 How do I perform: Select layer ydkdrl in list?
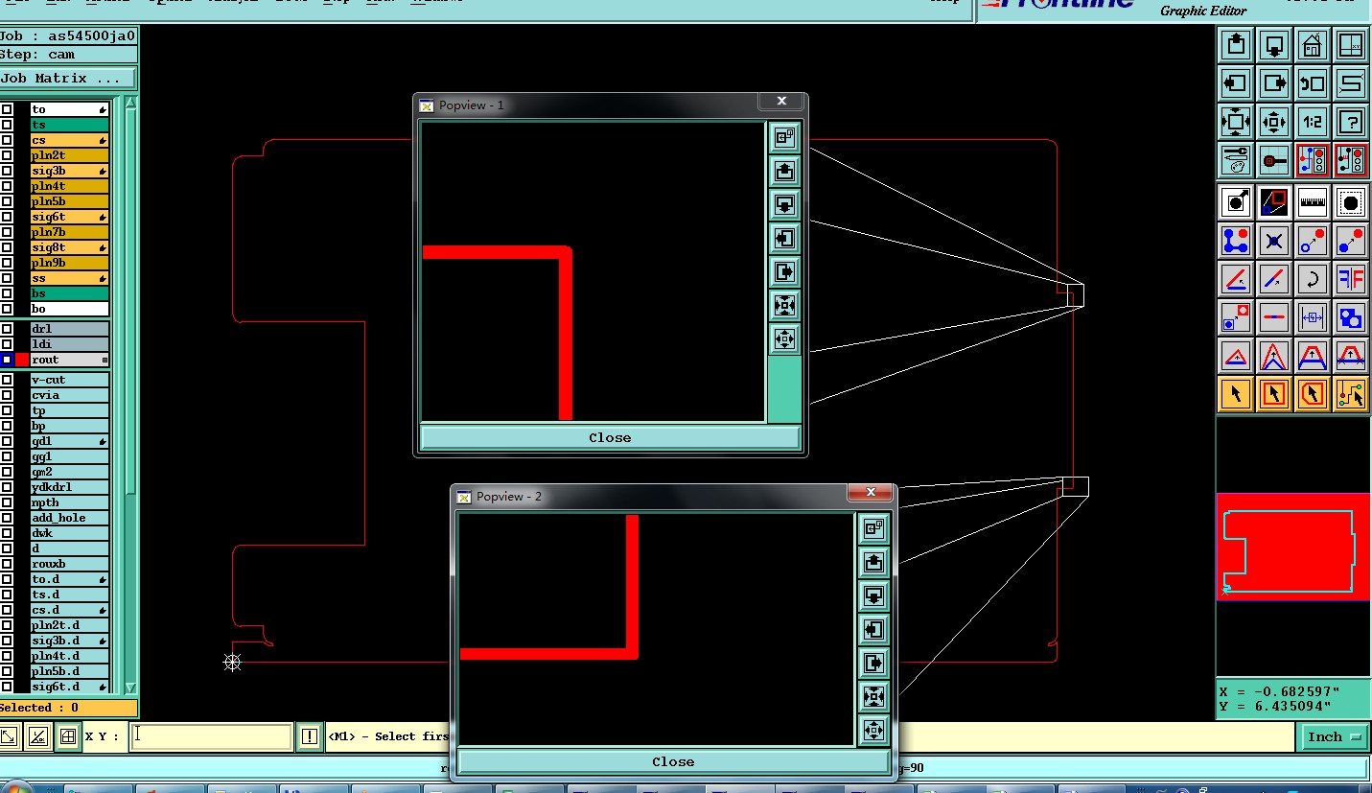[69, 487]
